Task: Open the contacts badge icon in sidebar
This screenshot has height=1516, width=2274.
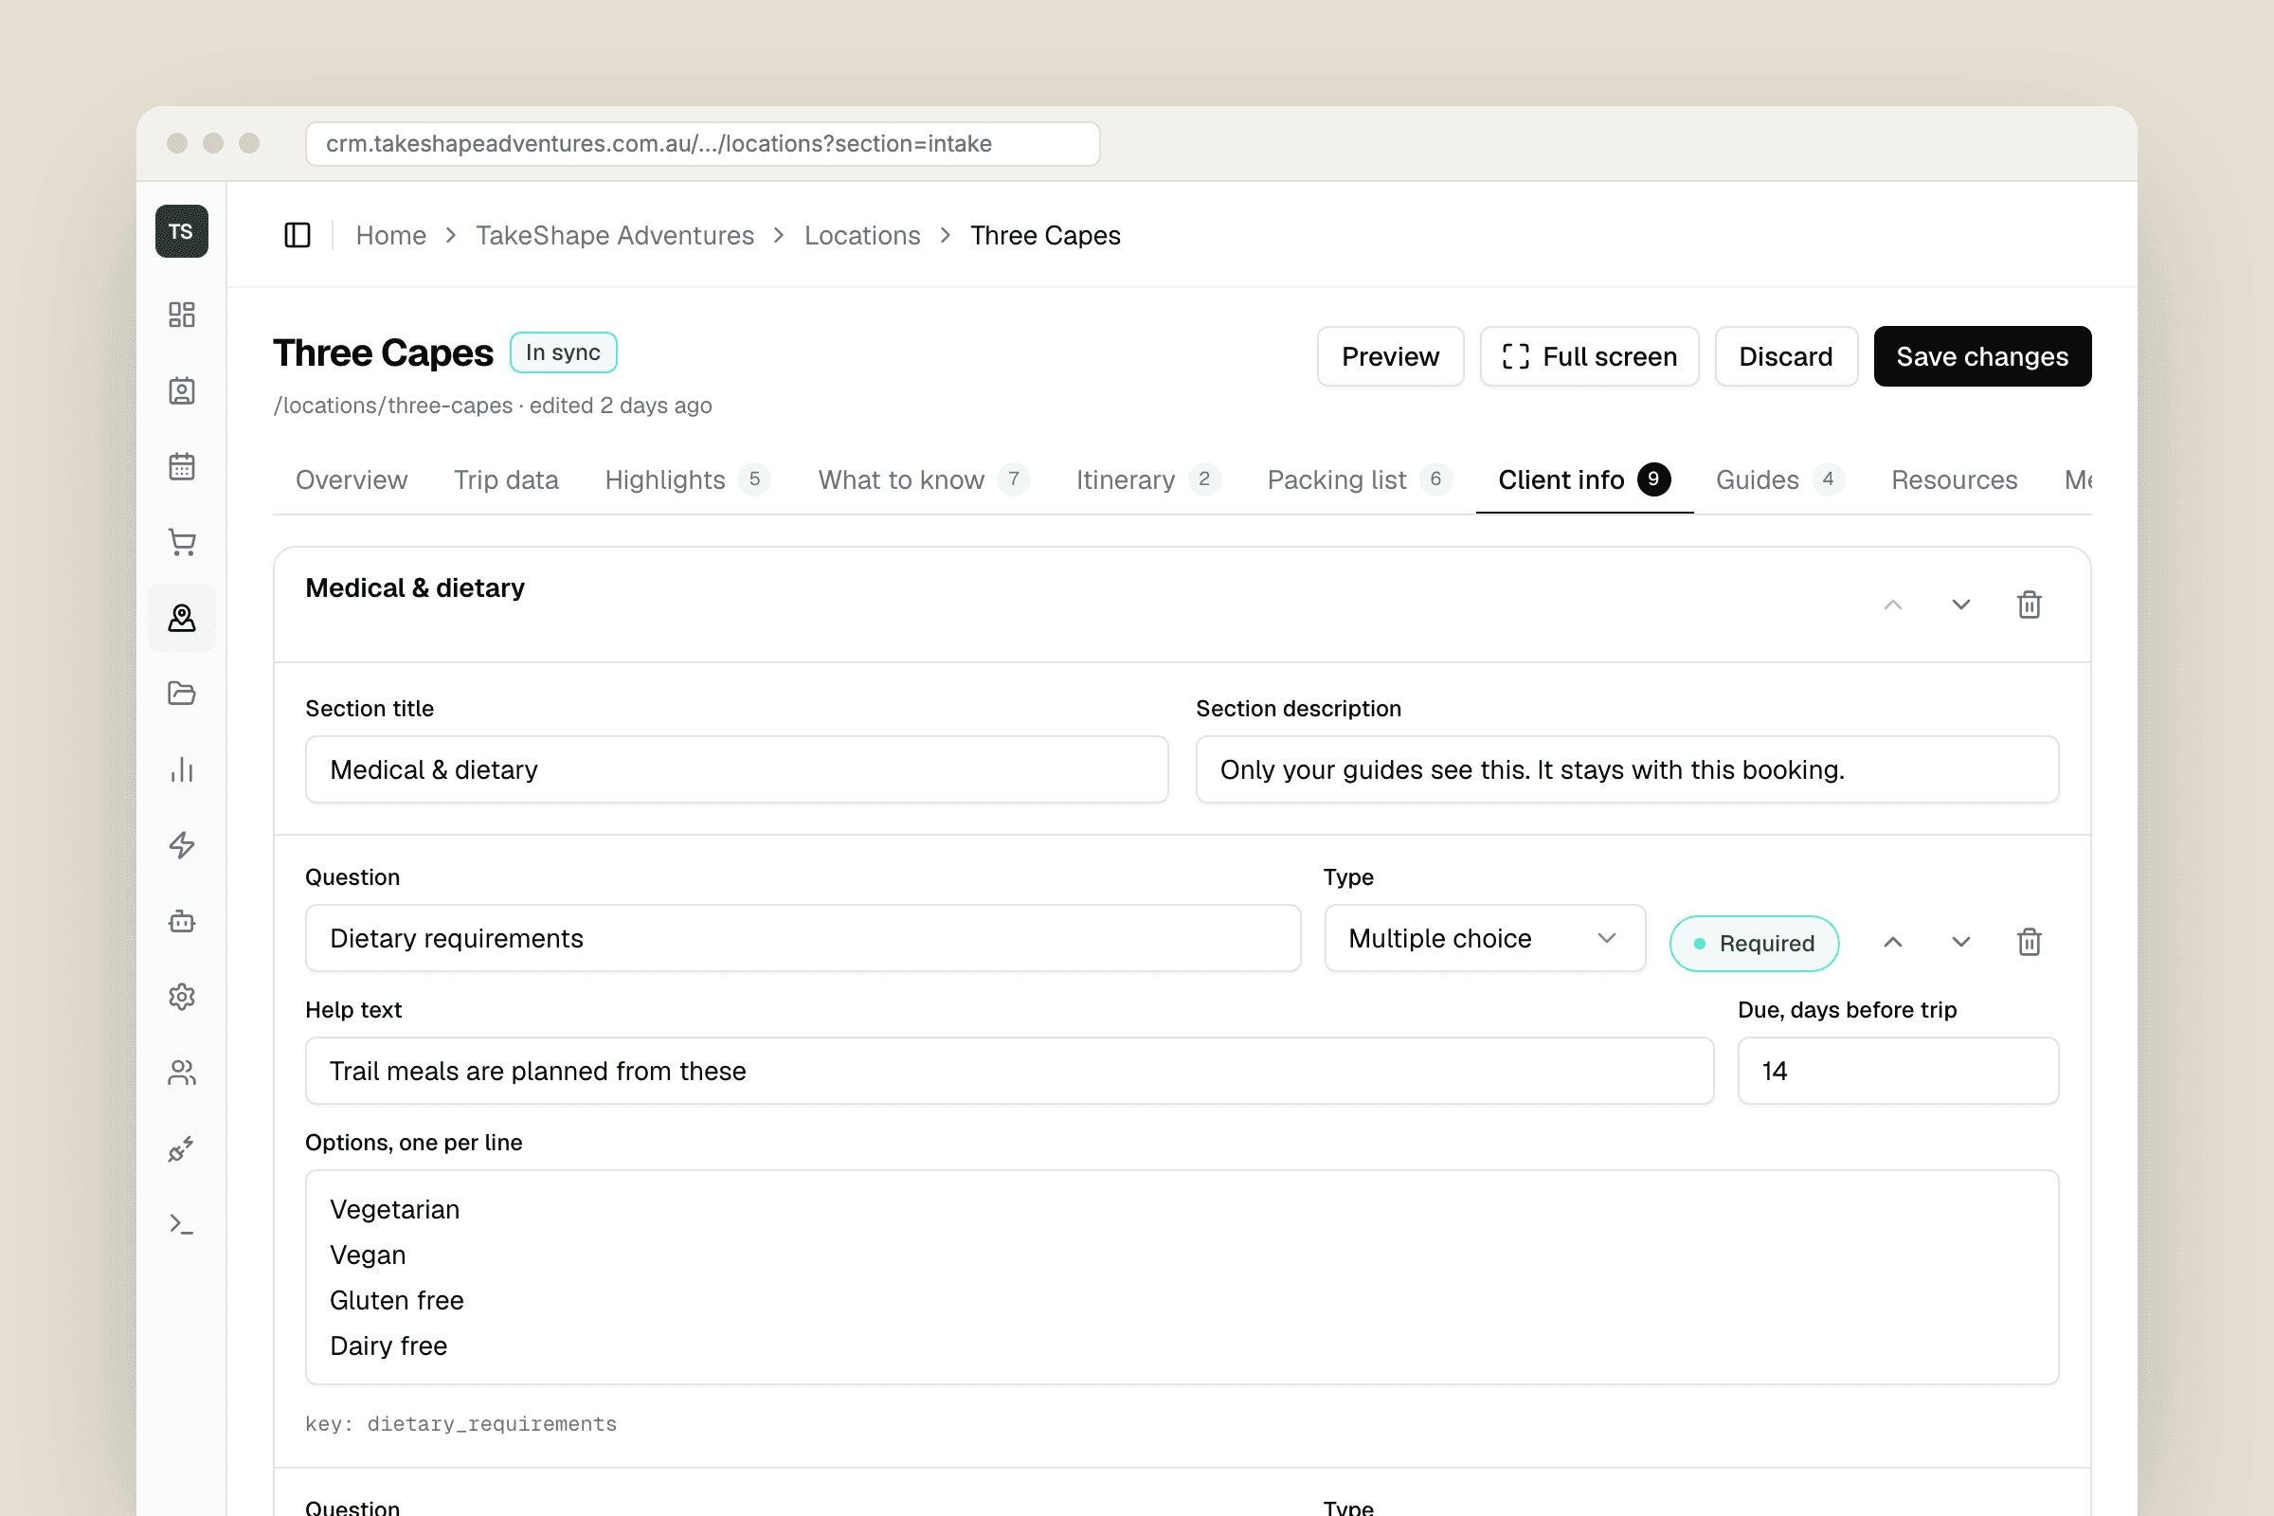Action: 182,390
